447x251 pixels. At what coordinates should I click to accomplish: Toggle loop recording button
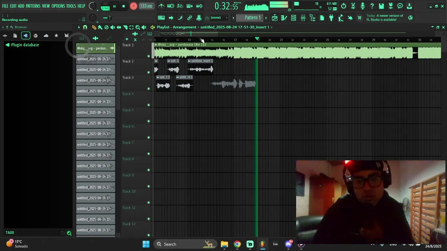tap(199, 6)
